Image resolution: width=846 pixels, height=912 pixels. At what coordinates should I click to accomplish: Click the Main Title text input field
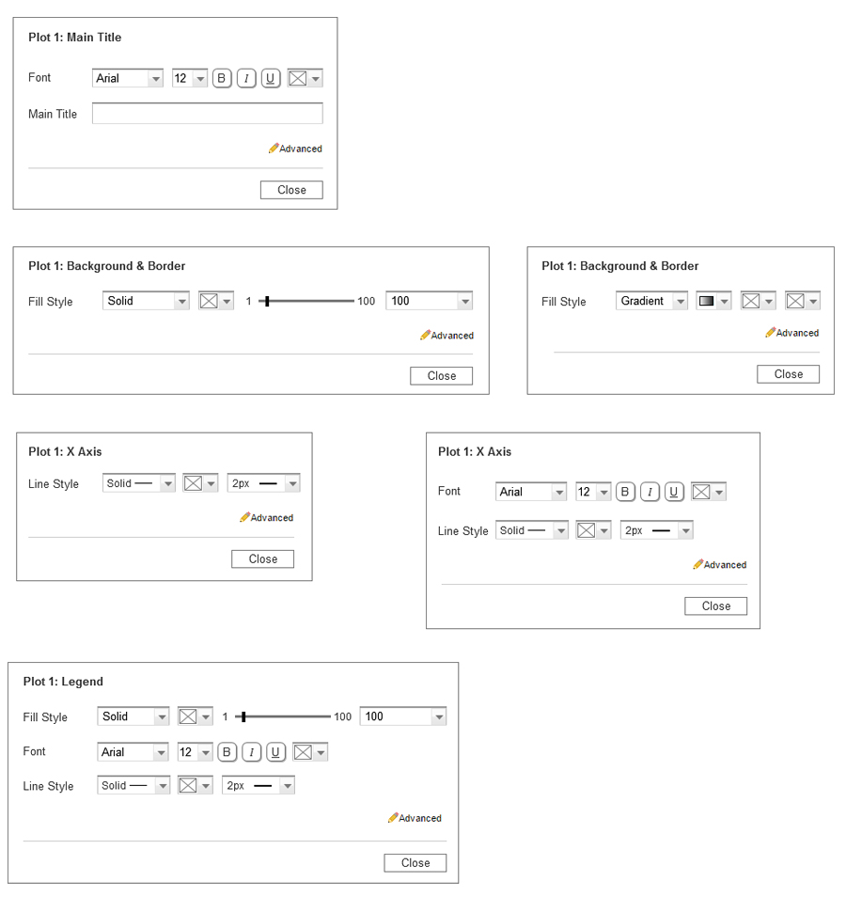click(207, 113)
